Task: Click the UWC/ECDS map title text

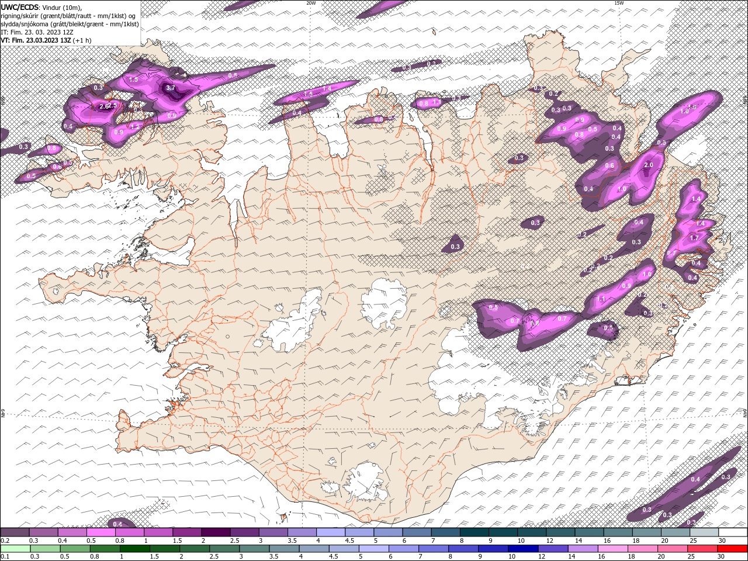Action: [20, 7]
